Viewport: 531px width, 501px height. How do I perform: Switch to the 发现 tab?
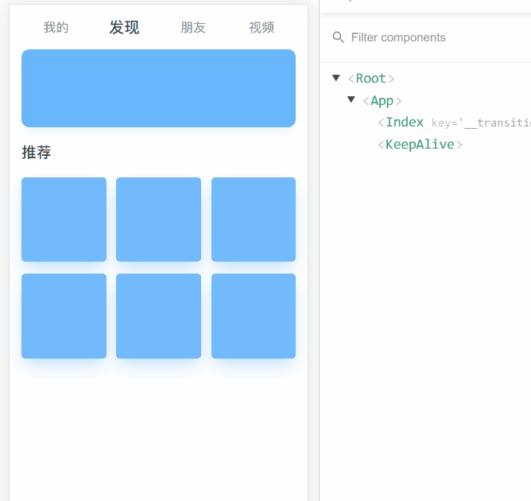124,28
